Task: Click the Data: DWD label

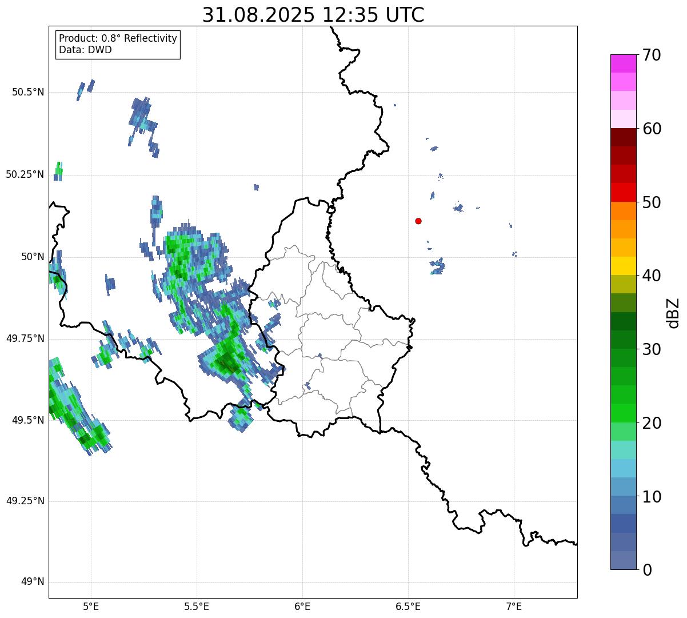Action: coord(86,50)
